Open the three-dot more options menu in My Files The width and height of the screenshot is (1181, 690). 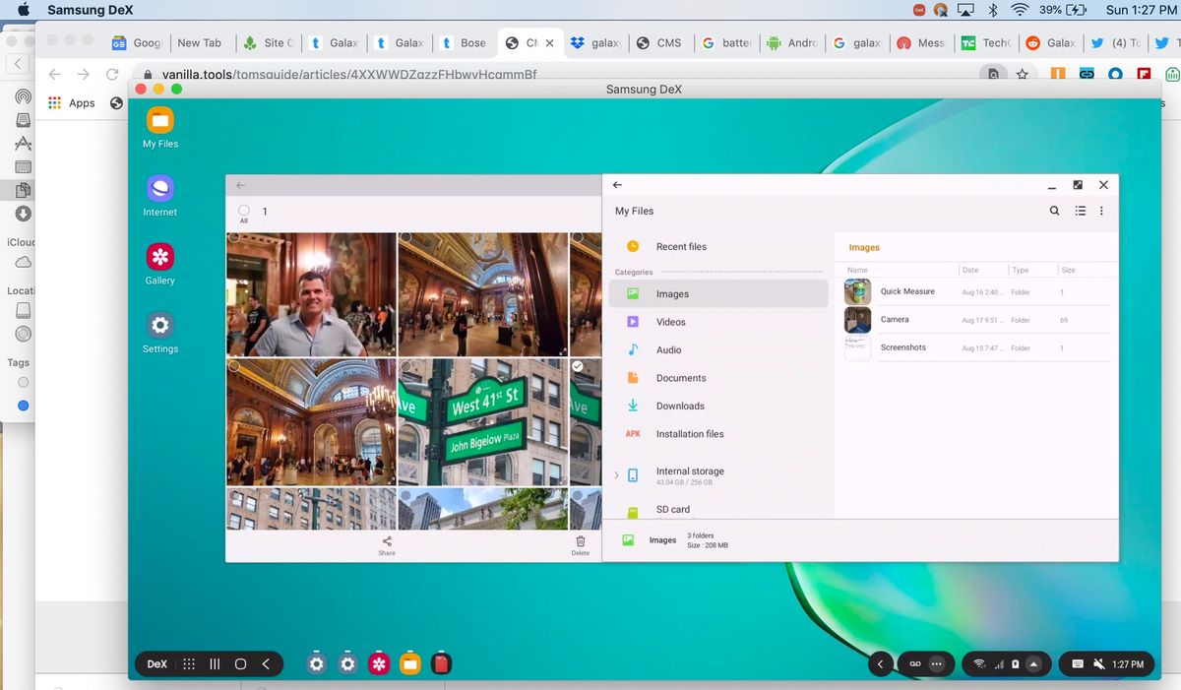pyautogui.click(x=1101, y=211)
